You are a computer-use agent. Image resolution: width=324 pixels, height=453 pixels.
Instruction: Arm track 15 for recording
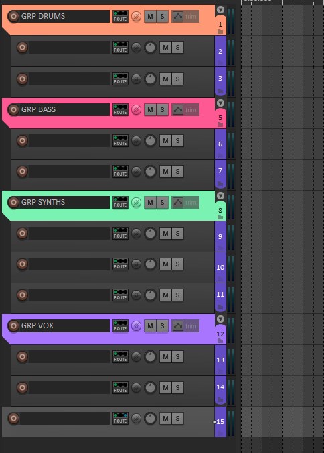13,418
